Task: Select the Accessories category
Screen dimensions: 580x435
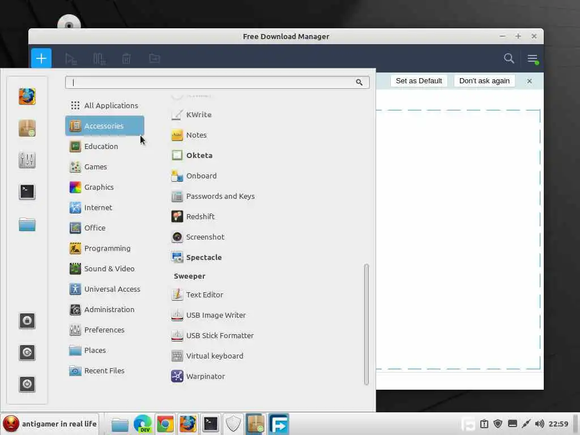Action: (x=105, y=126)
